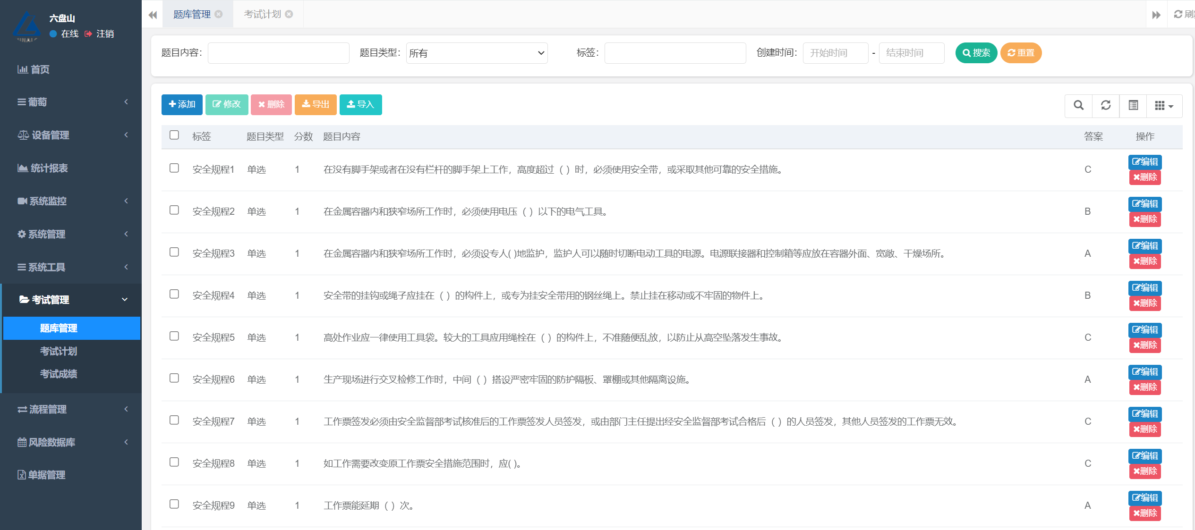Click the 六盘山 logo image
The width and height of the screenshot is (1195, 530).
pos(26,26)
